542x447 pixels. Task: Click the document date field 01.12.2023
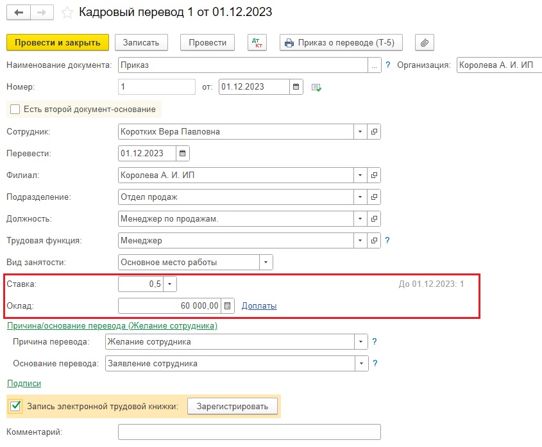pos(254,86)
